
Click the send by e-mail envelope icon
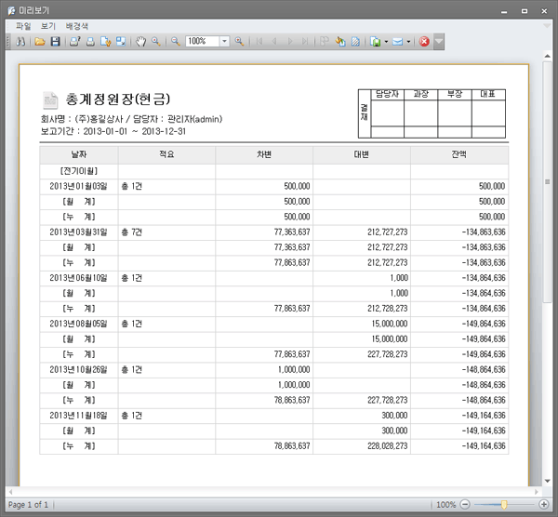[397, 42]
